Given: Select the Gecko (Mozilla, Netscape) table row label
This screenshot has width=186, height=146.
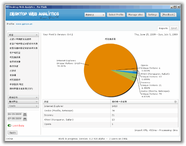Looking at the screenshot, I should point(59,110).
